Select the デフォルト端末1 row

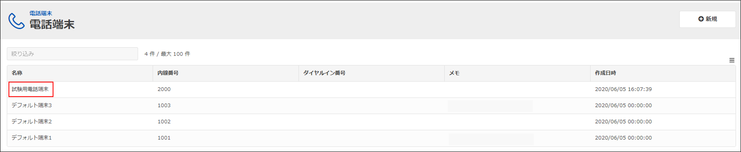[371, 138]
